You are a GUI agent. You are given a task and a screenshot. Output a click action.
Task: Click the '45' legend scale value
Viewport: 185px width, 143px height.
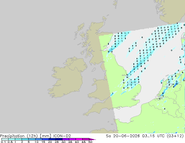[x=83, y=142]
